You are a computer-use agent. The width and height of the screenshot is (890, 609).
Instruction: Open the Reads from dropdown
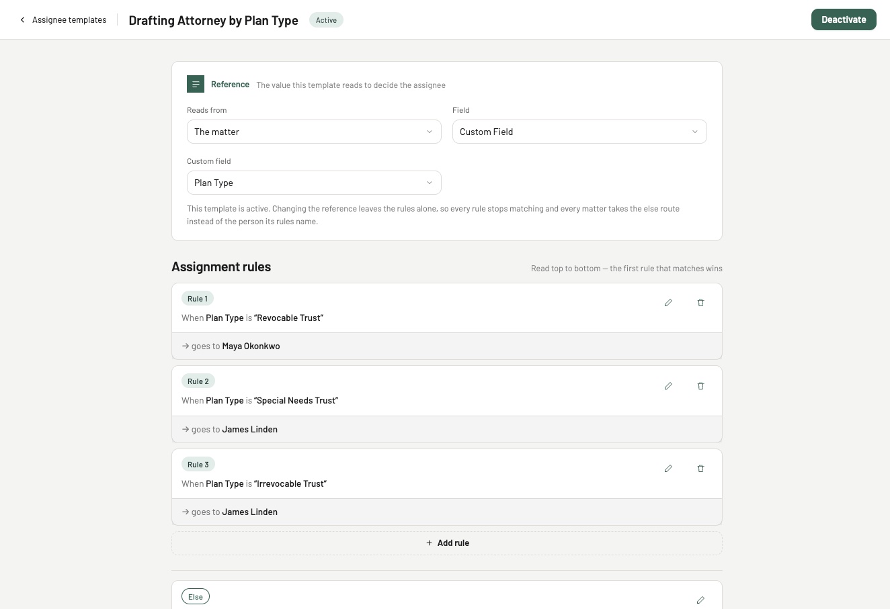tap(314, 132)
